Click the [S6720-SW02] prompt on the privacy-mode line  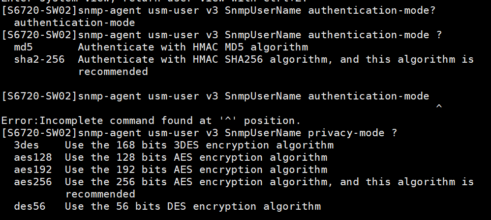[x=39, y=133]
